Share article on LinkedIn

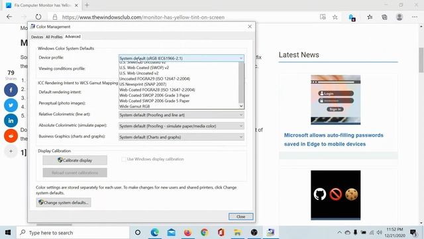(11, 120)
